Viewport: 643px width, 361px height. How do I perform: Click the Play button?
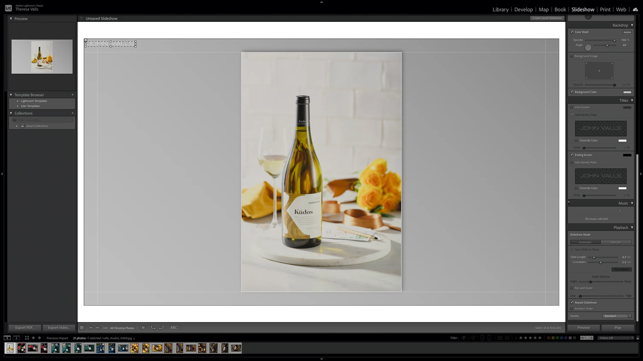[618, 328]
